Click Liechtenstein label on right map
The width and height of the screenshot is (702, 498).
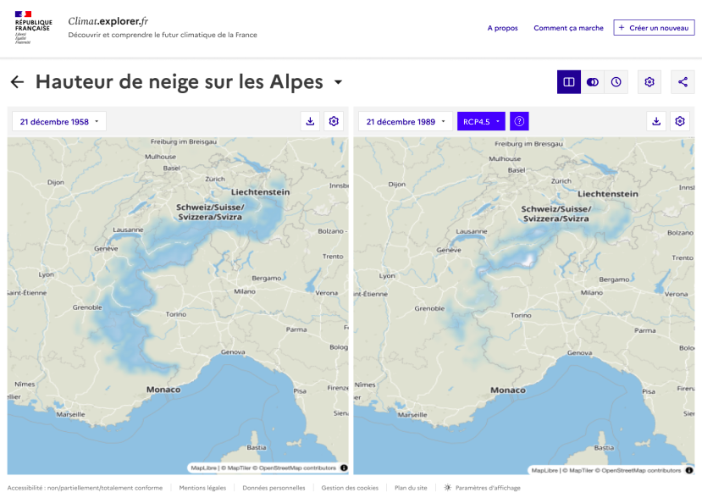click(607, 194)
